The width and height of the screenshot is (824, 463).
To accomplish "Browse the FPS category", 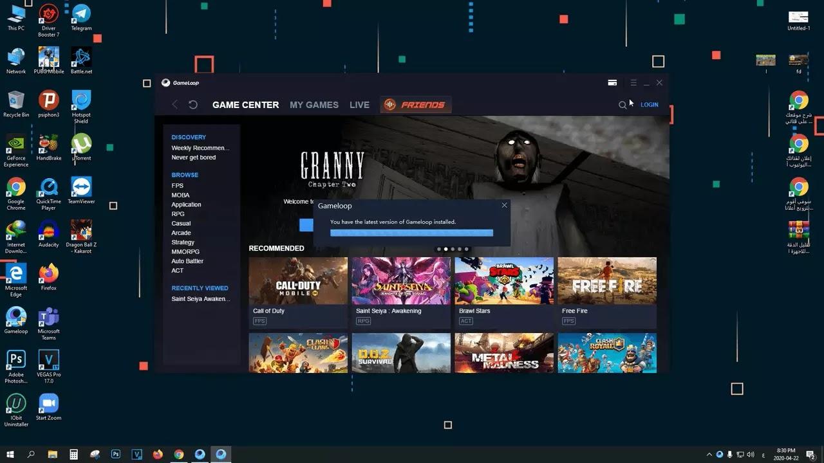I will tap(178, 186).
